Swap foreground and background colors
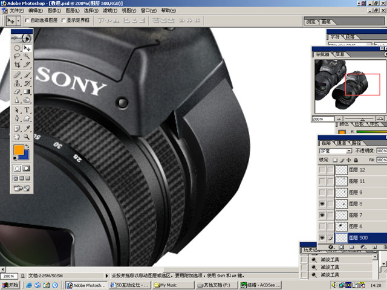Viewport: 387px width, 290px height. tap(27, 146)
